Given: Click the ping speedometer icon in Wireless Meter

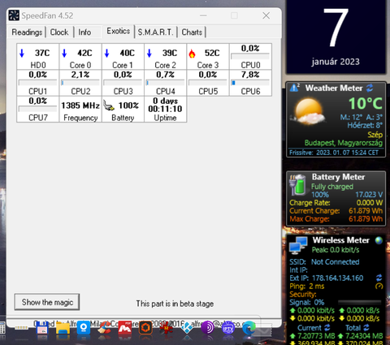Looking at the screenshot, I should (x=379, y=286).
